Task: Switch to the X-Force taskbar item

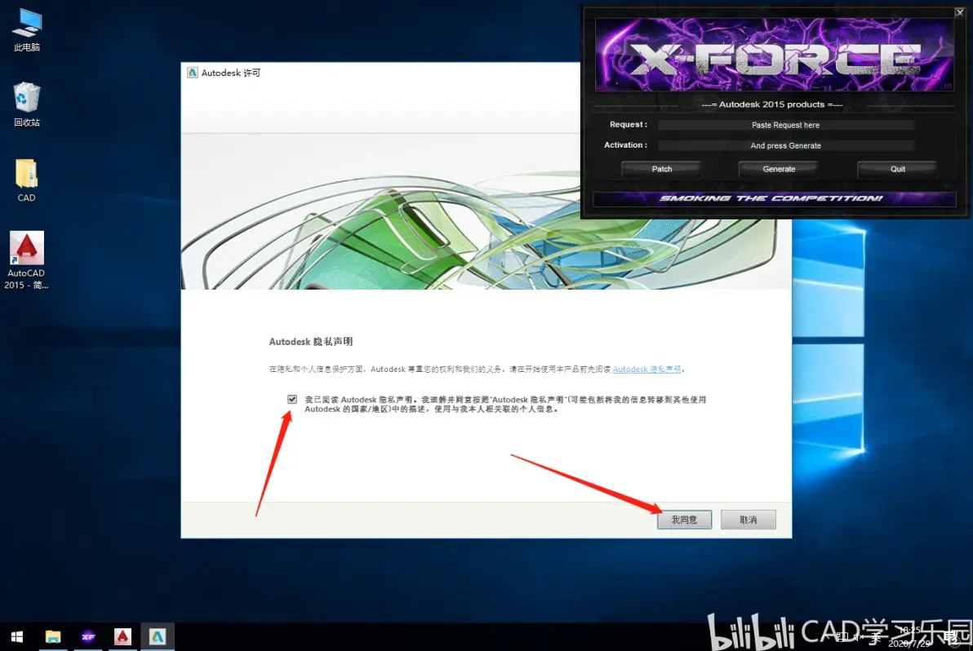Action: [x=87, y=637]
